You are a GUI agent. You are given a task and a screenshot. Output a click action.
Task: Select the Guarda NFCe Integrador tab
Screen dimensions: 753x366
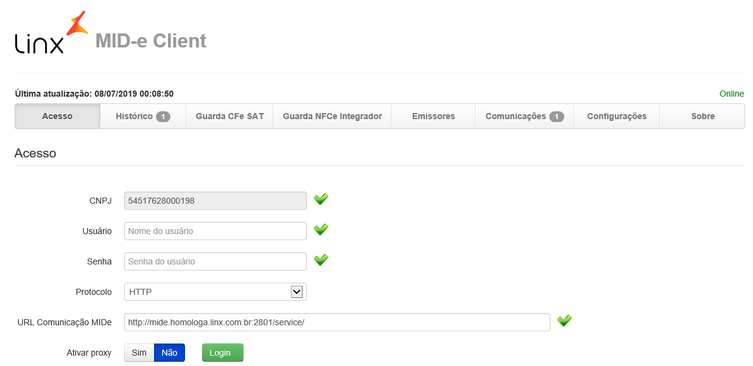[332, 116]
